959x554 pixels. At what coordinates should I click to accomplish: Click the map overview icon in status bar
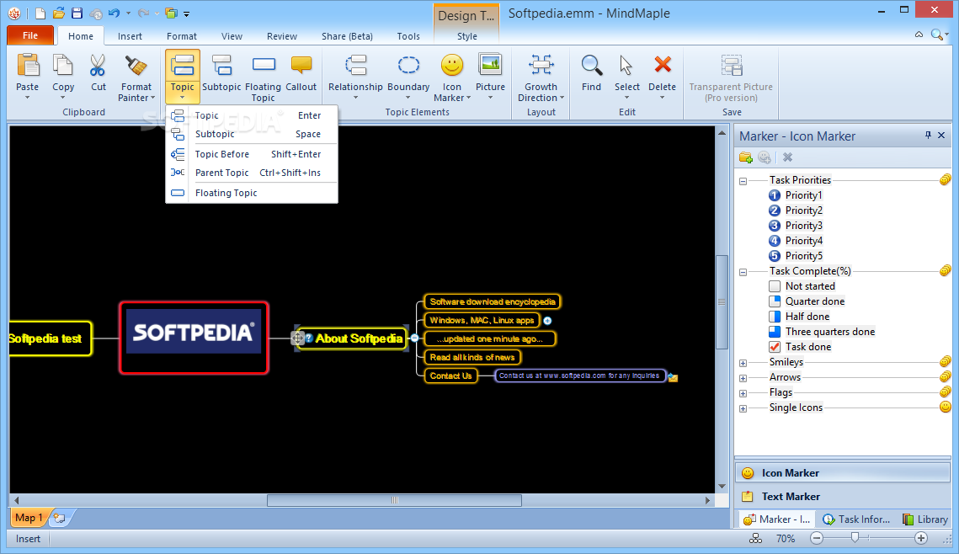[756, 538]
